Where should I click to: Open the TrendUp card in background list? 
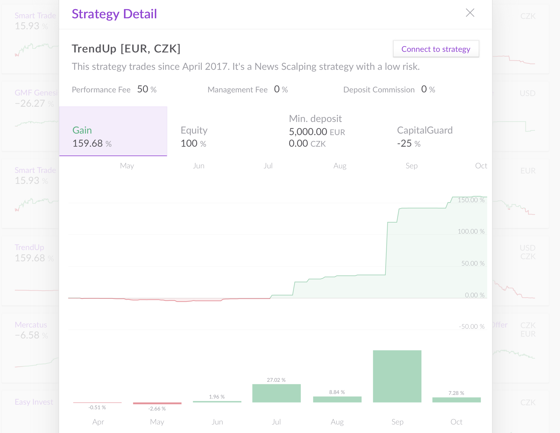pyautogui.click(x=30, y=270)
